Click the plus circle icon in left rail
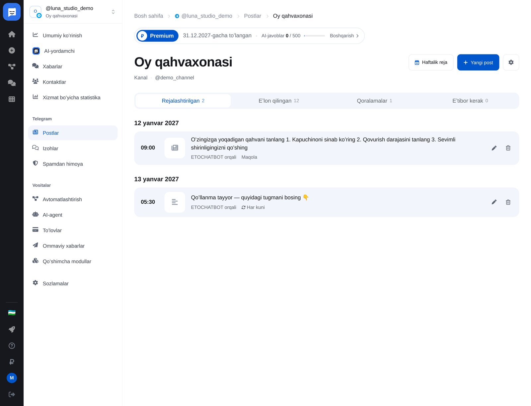The height and width of the screenshot is (406, 531). pyautogui.click(x=12, y=51)
